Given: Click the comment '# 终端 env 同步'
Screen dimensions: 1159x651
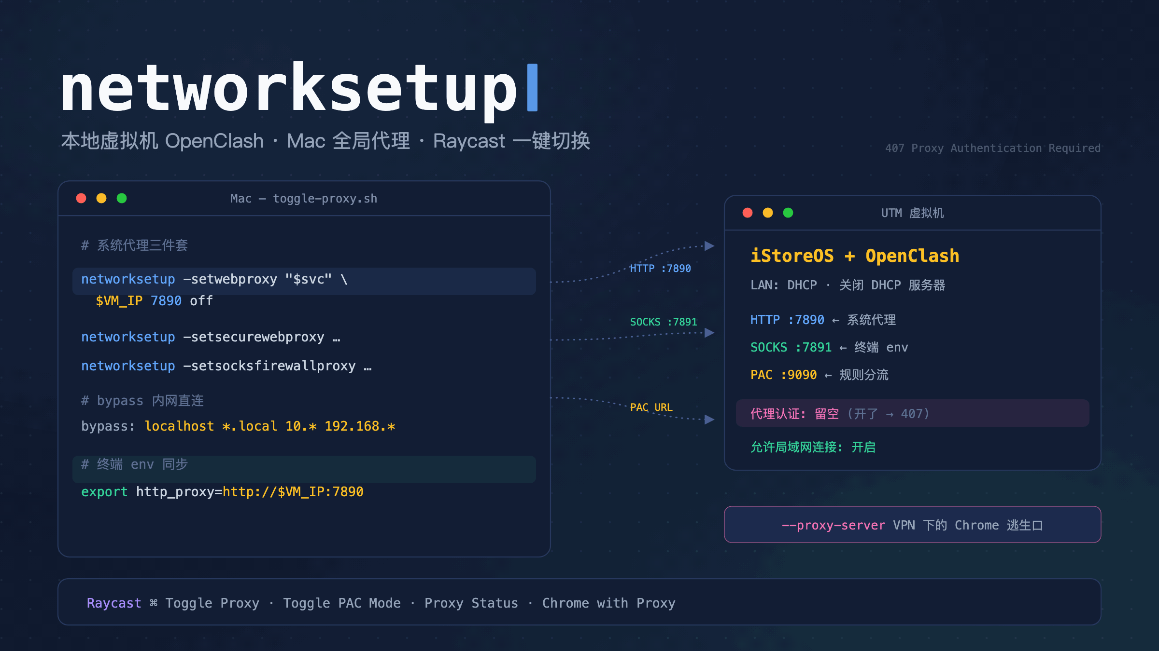Looking at the screenshot, I should (x=134, y=464).
